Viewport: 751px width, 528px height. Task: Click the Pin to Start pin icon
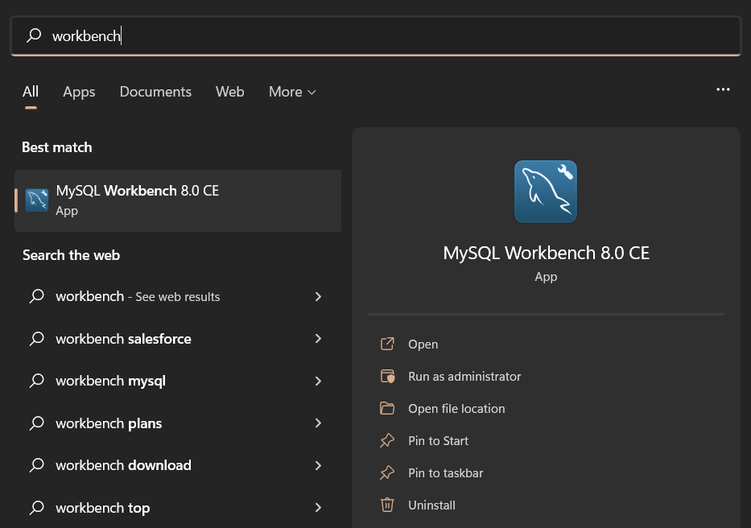(x=387, y=440)
